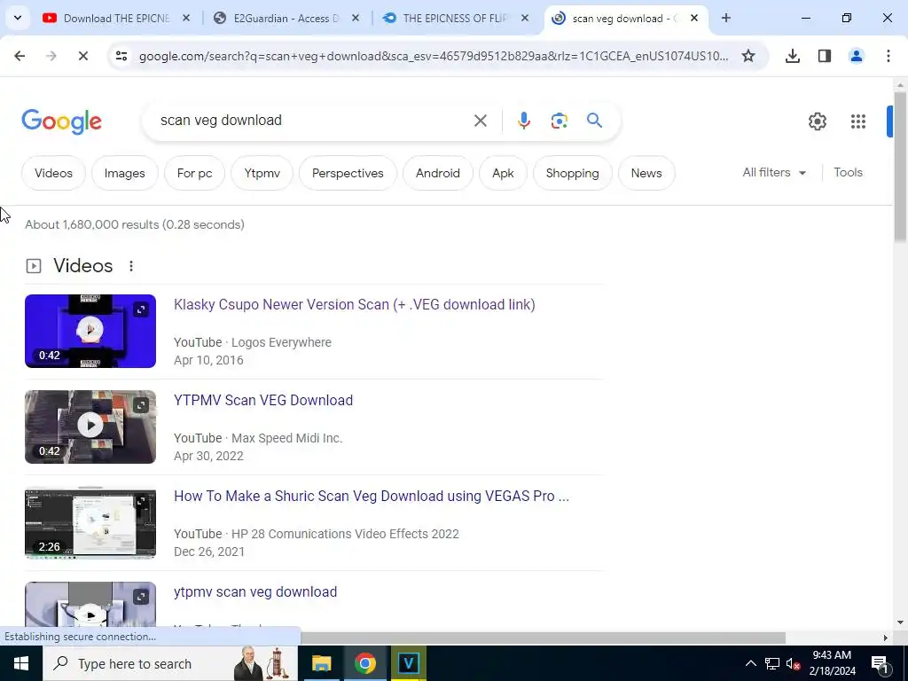Filter results by Images chip
This screenshot has width=908, height=681.
124,173
